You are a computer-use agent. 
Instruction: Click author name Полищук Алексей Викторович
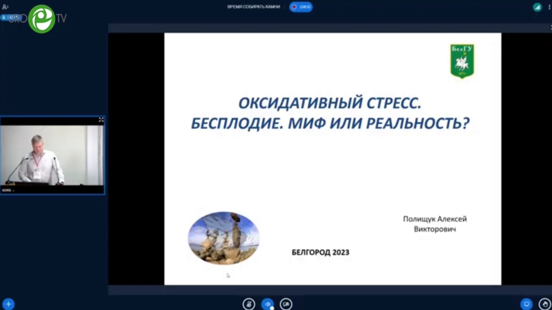coord(434,224)
